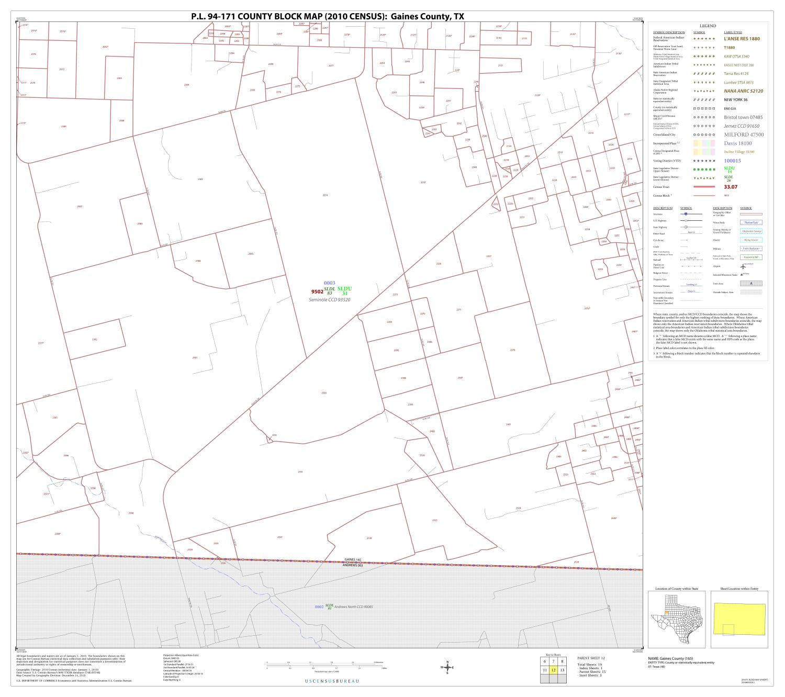Click the Alaska Native Regional Corporation triangle symbols
This screenshot has height=697, width=785.
(704, 91)
